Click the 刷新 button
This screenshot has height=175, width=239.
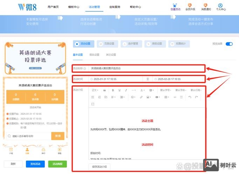pyautogui.click(x=13, y=164)
